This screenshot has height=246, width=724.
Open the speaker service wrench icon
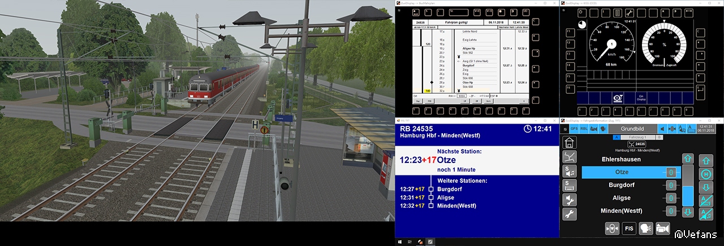570,200
